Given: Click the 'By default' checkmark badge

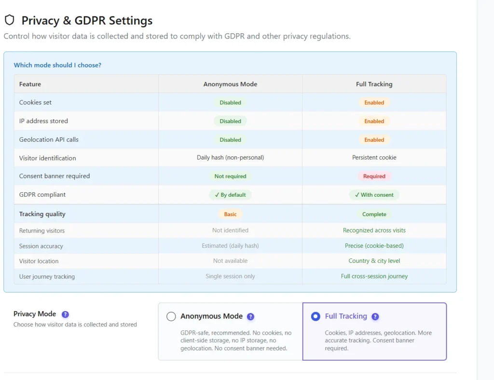Looking at the screenshot, I should tap(230, 195).
